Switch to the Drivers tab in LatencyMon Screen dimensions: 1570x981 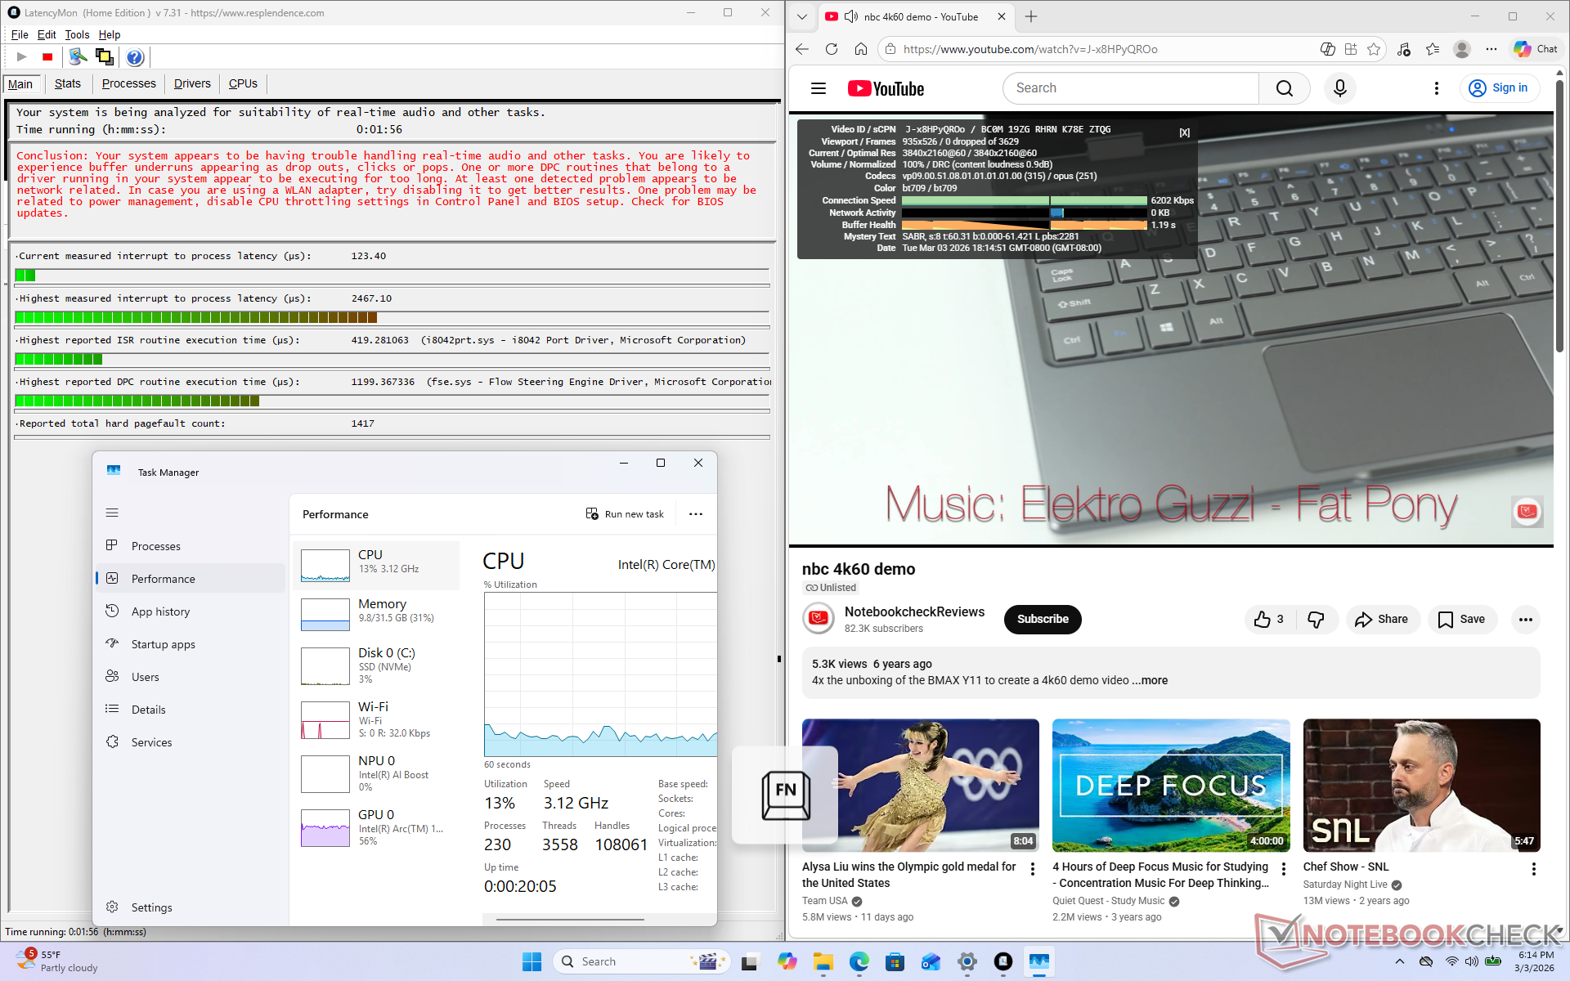coord(192,83)
